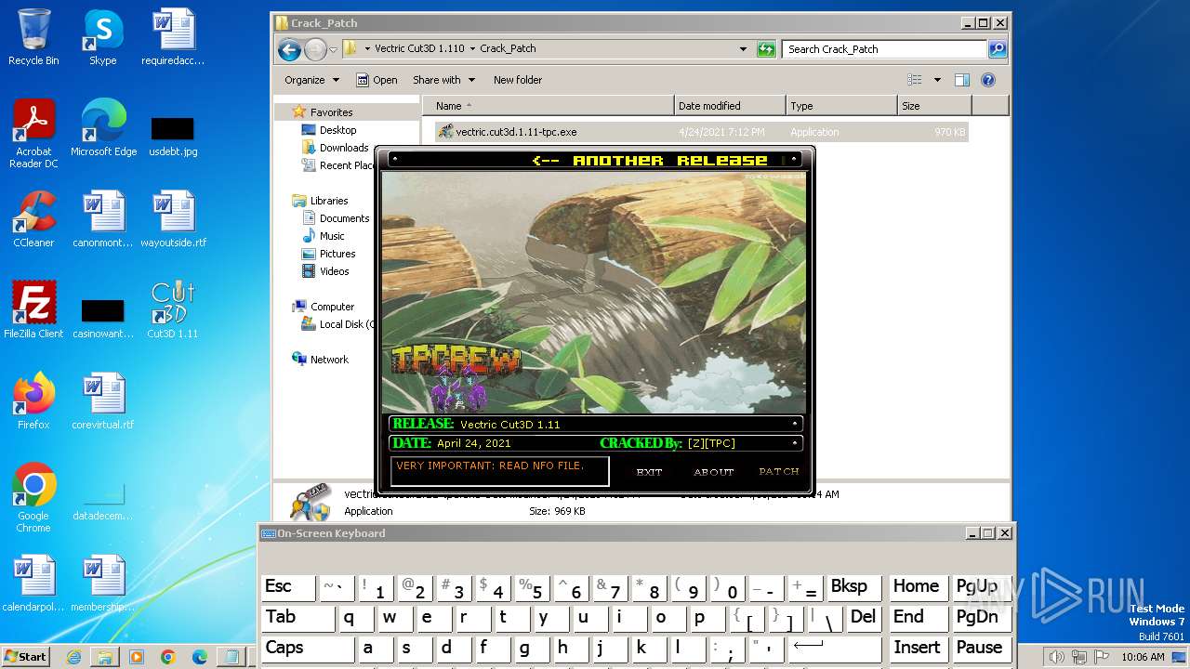The height and width of the screenshot is (669, 1190).
Task: Open Internet Explorer from taskbar
Action: click(x=73, y=657)
